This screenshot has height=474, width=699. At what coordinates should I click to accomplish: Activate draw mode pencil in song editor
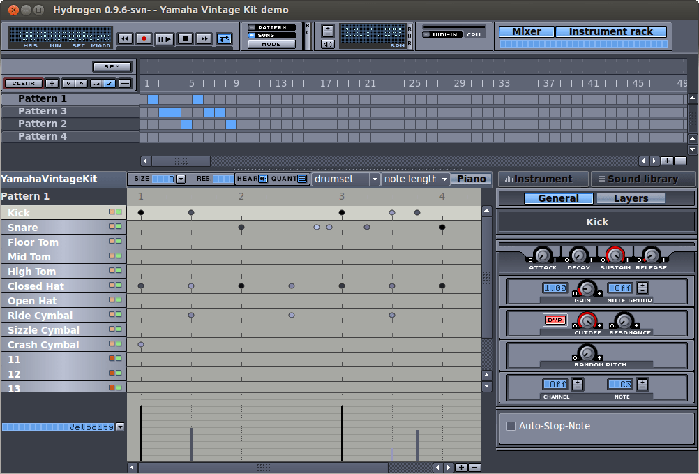click(110, 83)
